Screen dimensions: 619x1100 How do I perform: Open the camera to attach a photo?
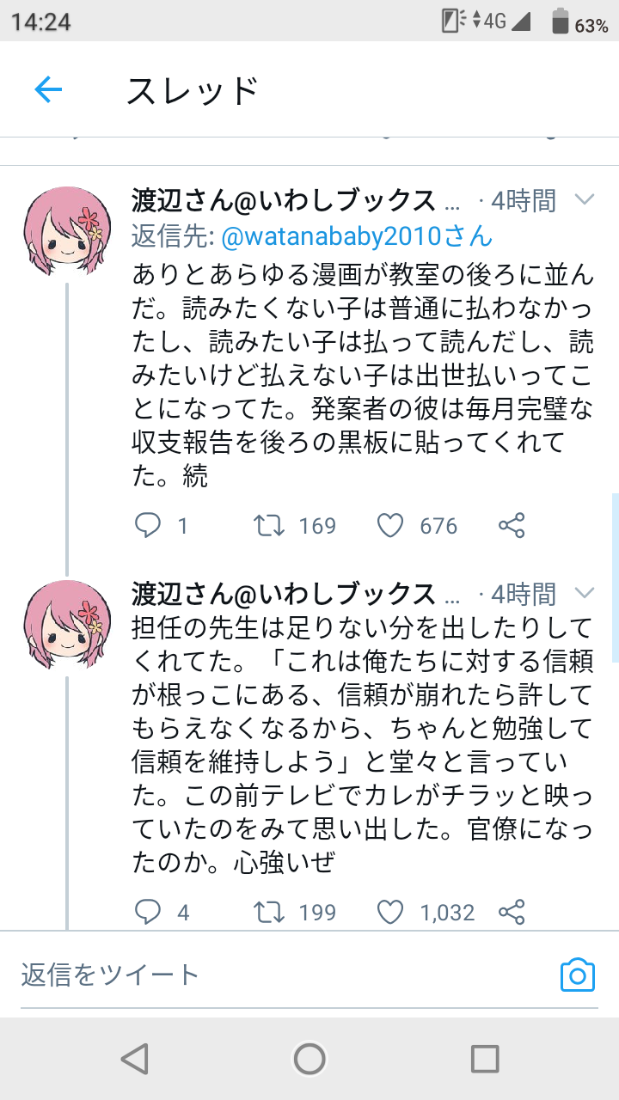[x=578, y=975]
